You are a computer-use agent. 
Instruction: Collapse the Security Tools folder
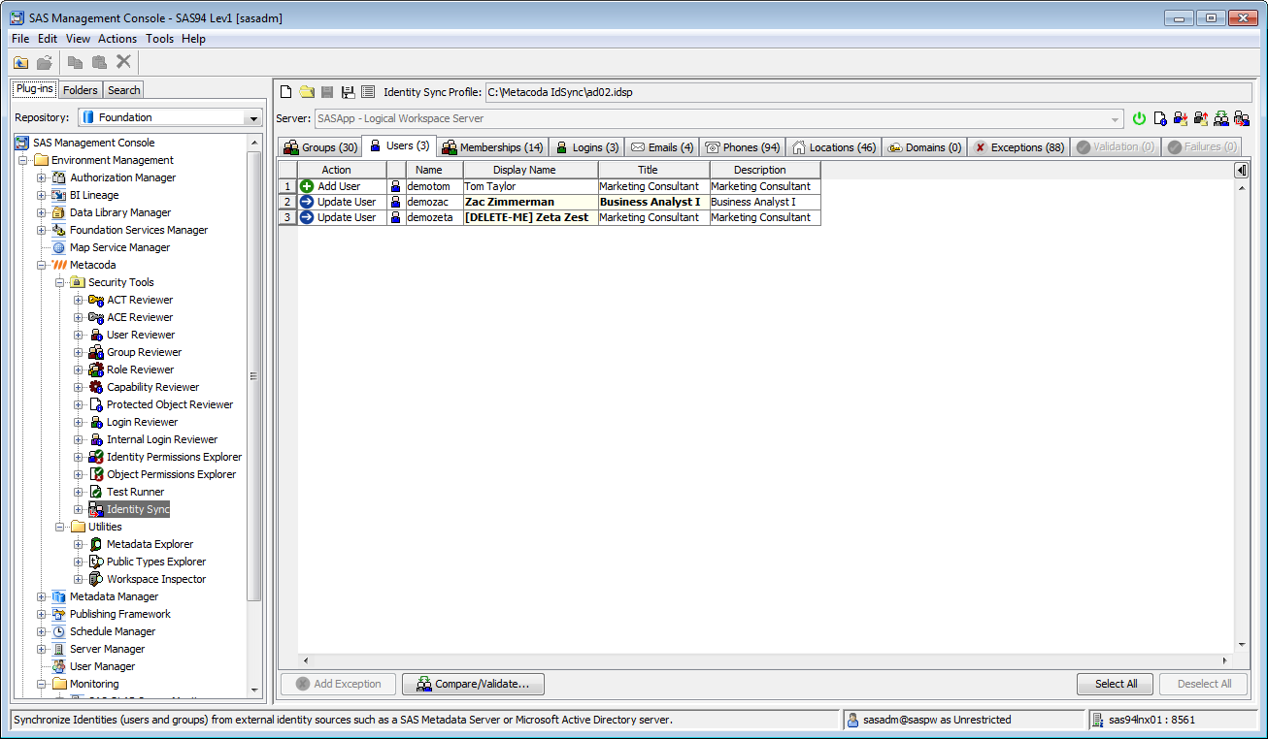pos(59,282)
